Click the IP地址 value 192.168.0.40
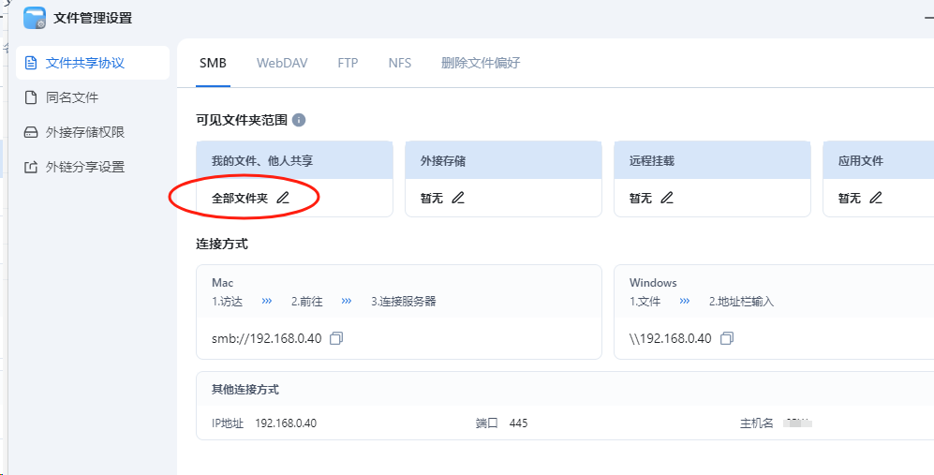 [x=286, y=423]
